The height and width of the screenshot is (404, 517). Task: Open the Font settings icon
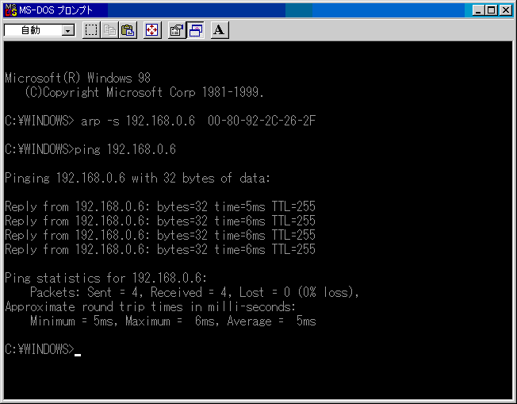point(220,30)
